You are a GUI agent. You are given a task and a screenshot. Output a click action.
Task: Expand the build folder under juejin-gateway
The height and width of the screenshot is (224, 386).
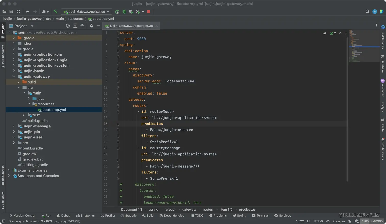pos(19,82)
